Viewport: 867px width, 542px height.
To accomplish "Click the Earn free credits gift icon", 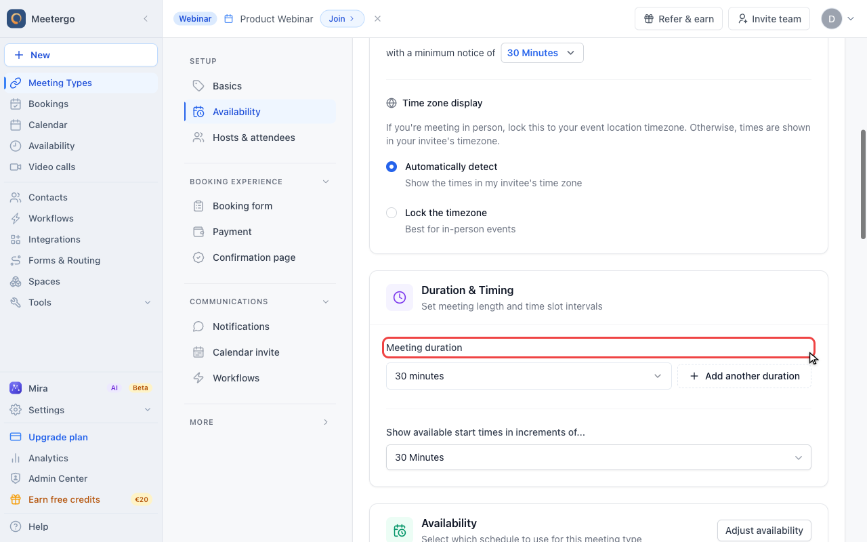I will [x=16, y=499].
